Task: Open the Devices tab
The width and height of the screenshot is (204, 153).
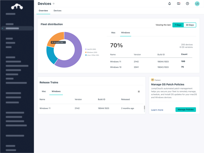Action: click(57, 11)
